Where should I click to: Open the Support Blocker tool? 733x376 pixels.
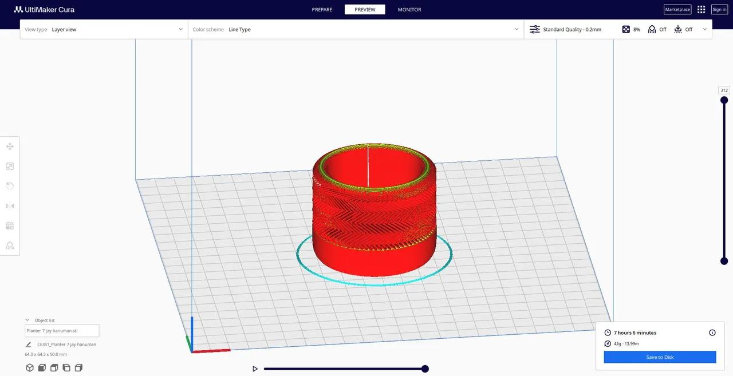pyautogui.click(x=10, y=246)
